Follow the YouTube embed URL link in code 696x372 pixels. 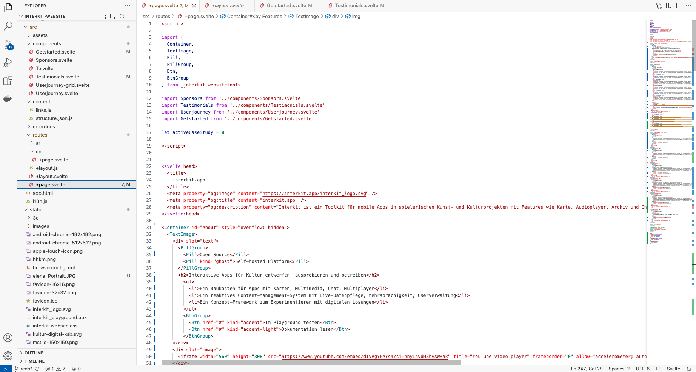tap(365, 357)
